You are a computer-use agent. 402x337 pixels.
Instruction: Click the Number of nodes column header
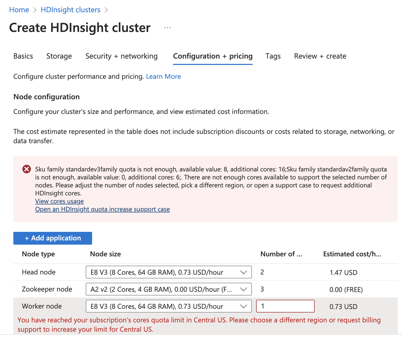(281, 254)
